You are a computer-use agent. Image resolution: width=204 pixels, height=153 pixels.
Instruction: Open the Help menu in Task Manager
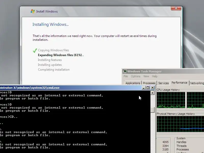[x=155, y=76]
